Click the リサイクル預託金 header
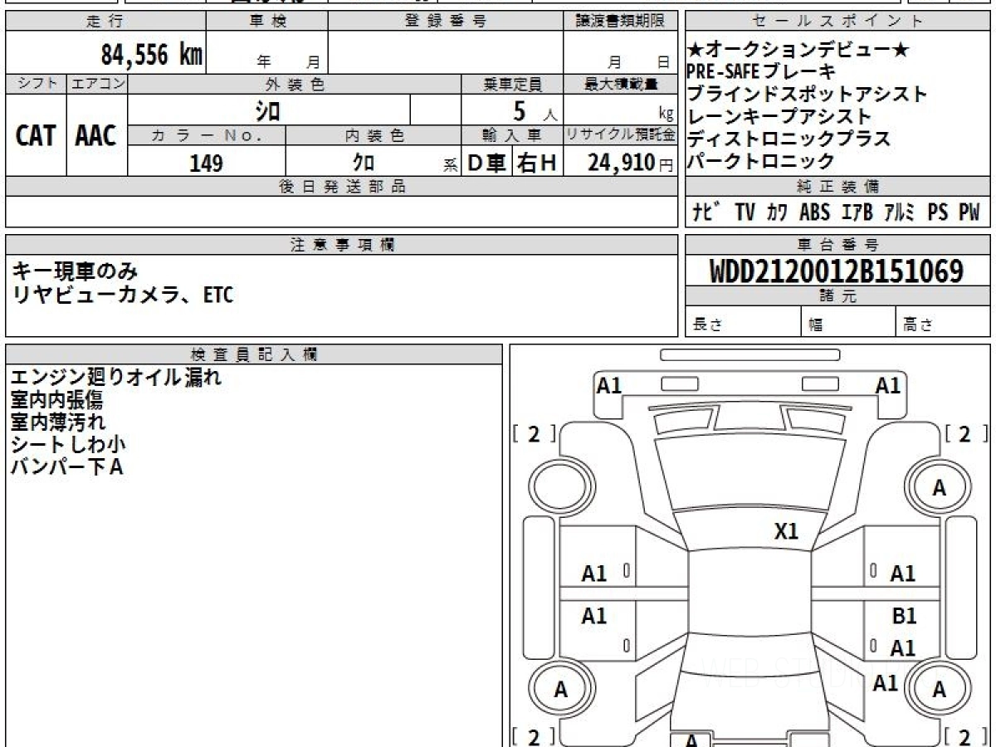The image size is (996, 747). point(621,135)
